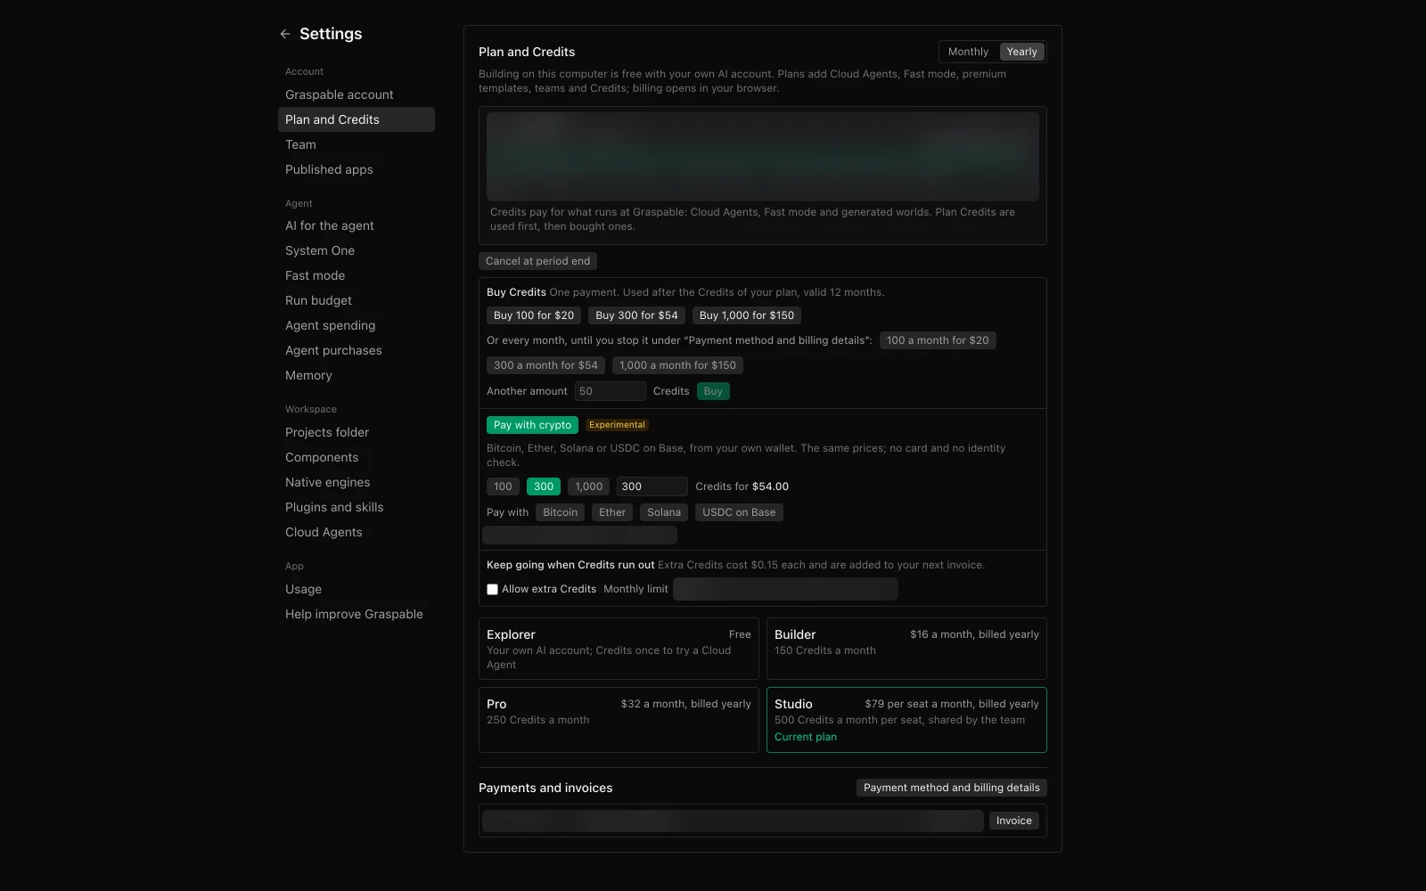The image size is (1426, 891).
Task: Subscribe to 100 a month for $20
Action: (x=938, y=340)
